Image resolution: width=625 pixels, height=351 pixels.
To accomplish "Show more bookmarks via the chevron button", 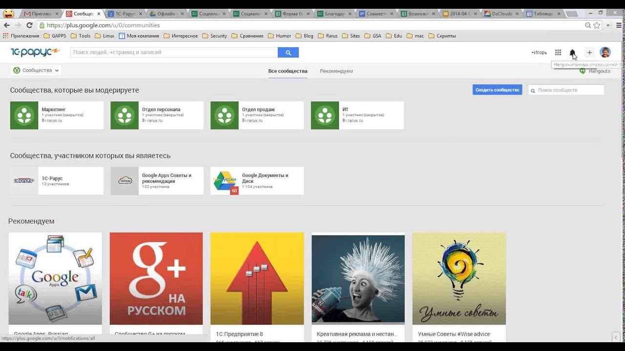I will [x=608, y=25].
